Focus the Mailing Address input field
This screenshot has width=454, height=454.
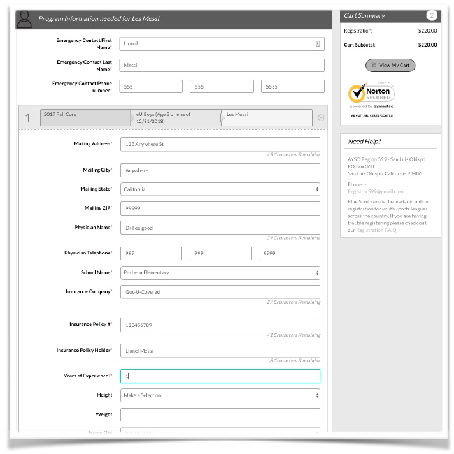tap(220, 144)
